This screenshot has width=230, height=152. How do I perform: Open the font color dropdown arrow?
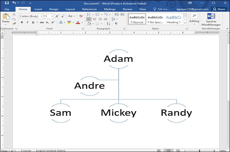click(82, 22)
